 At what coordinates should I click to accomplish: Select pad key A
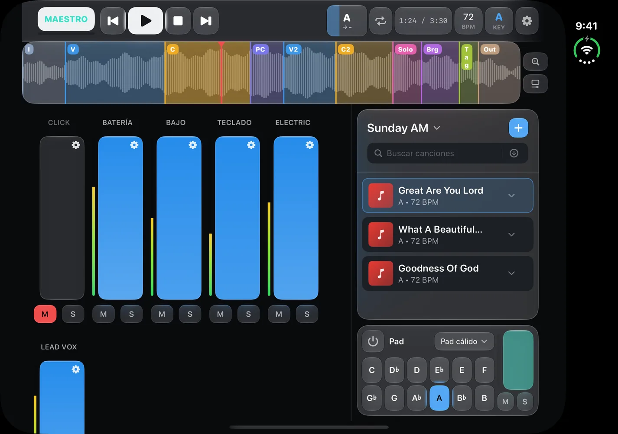coord(439,398)
